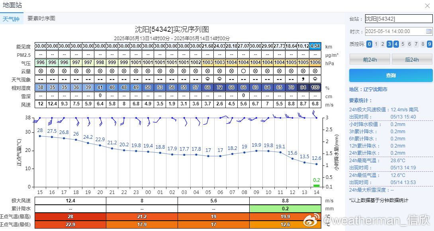Click the cloud cover symbol at hour 14
434x231 pixels.
pyautogui.click(x=315, y=71)
